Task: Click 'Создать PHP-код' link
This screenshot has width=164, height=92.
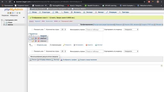Action: click(x=147, y=25)
